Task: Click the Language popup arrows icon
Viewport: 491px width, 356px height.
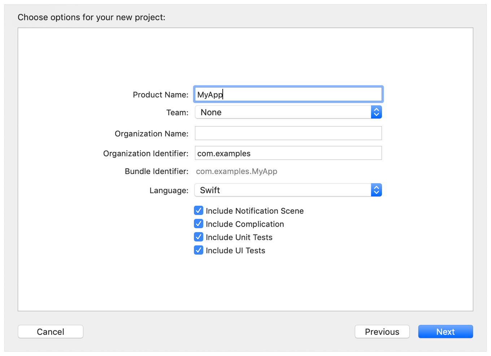Action: pos(376,190)
